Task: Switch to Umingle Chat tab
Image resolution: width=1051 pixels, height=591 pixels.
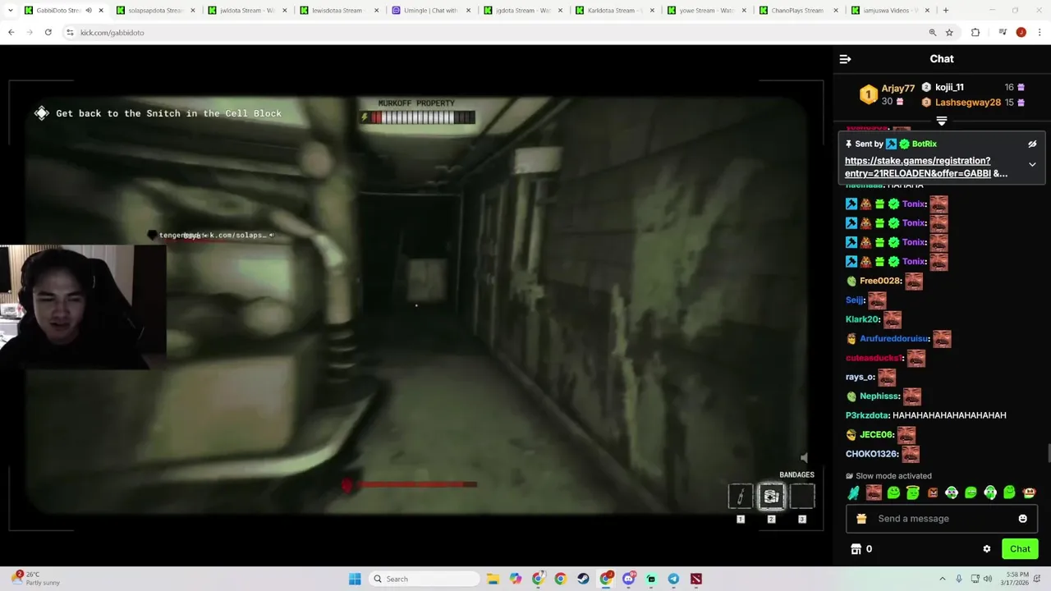Action: [430, 11]
